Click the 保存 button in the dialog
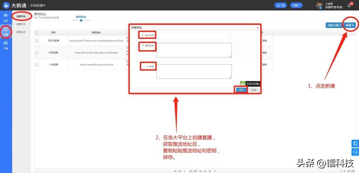This screenshot has width=359, height=173. (x=241, y=90)
